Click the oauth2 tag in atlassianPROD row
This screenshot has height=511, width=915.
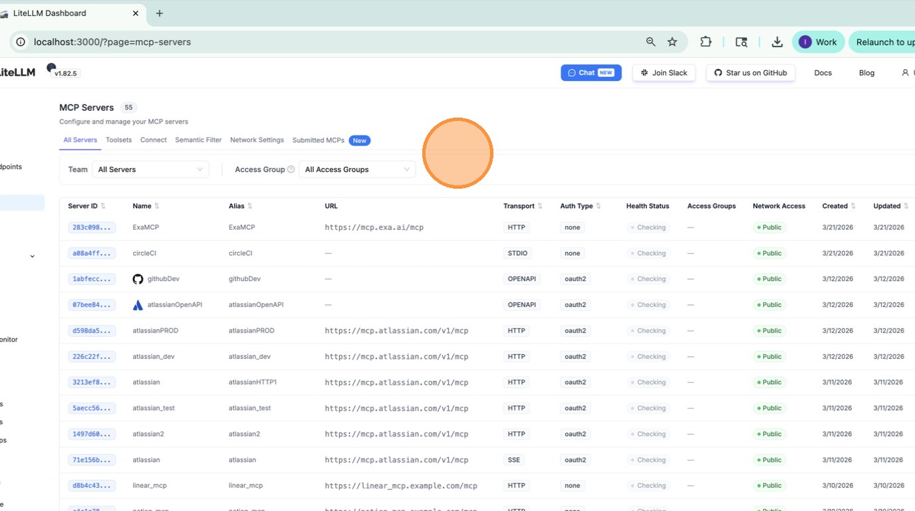click(x=575, y=331)
